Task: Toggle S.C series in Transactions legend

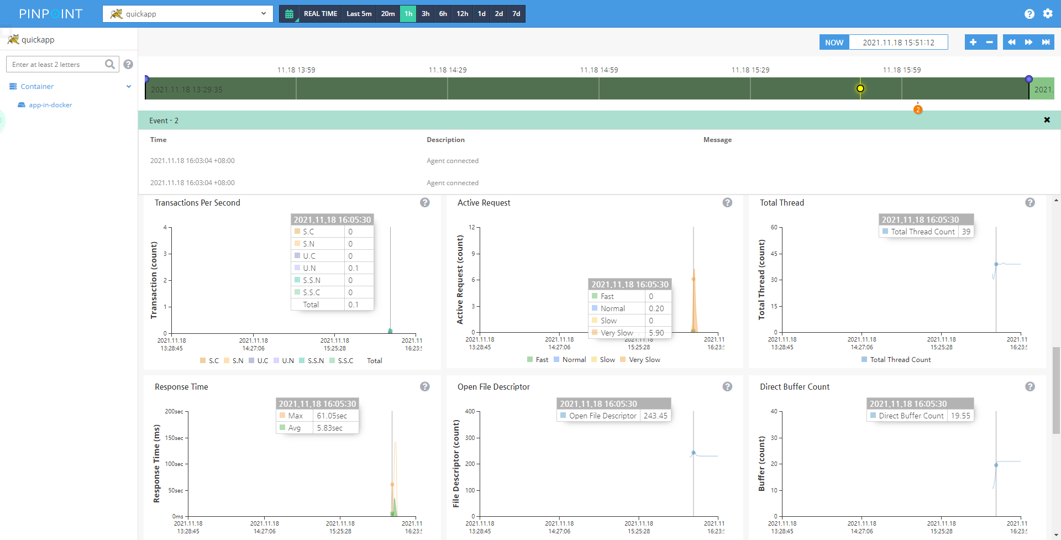Action: tap(209, 361)
